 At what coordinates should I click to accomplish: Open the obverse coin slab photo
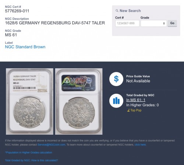[29, 102]
